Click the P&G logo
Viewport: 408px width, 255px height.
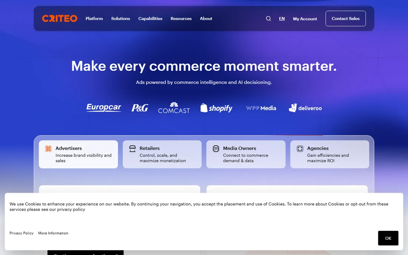click(140, 108)
